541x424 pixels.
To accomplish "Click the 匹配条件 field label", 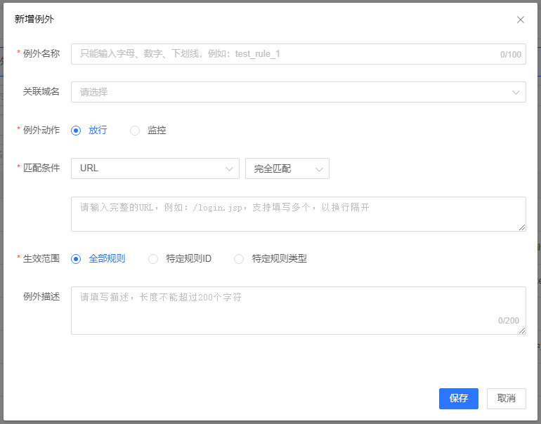I will [41, 168].
